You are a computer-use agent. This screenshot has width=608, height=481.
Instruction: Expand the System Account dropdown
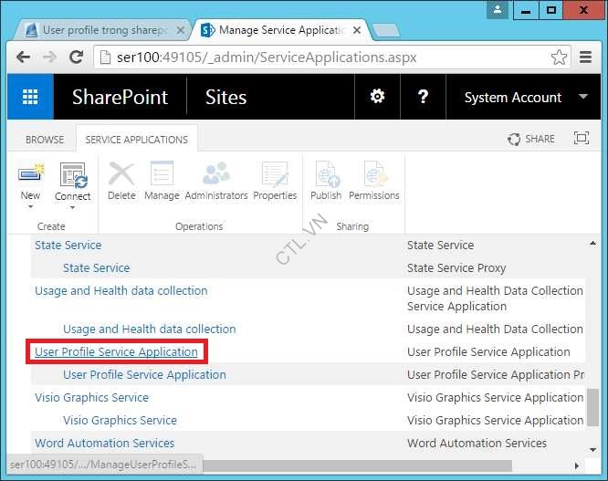tap(583, 98)
